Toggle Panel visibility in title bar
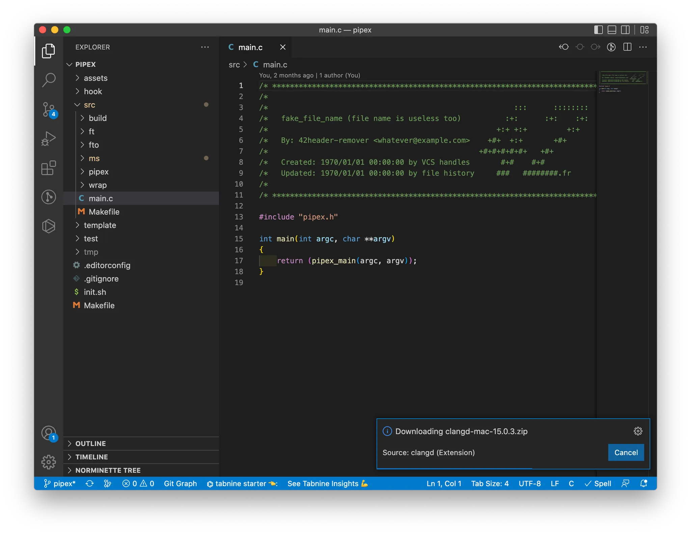The height and width of the screenshot is (535, 691). point(612,30)
